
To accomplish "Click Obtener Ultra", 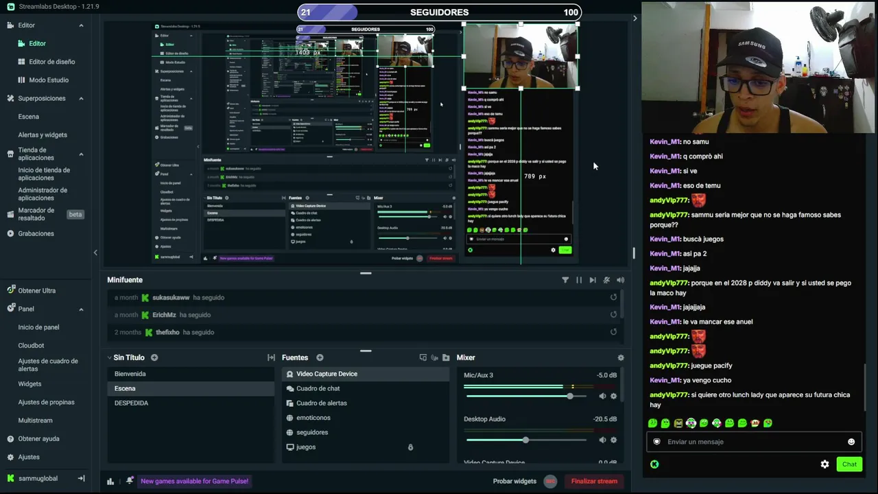I will click(36, 291).
